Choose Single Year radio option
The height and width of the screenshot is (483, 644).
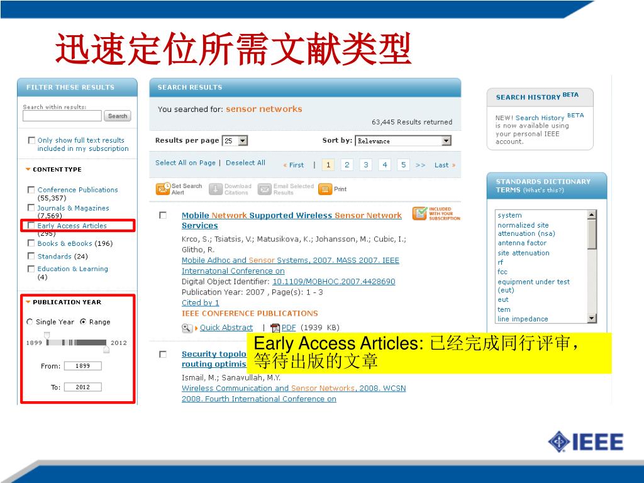tap(30, 322)
